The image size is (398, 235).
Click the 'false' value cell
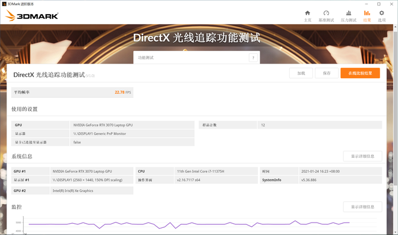[x=132, y=142]
